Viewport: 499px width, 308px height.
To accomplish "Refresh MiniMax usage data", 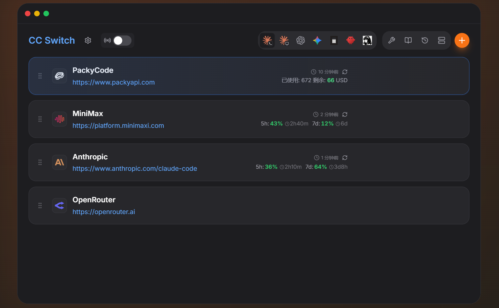I will pos(345,114).
